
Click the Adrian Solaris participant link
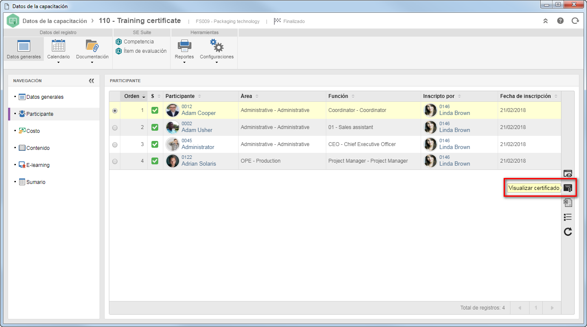point(199,164)
